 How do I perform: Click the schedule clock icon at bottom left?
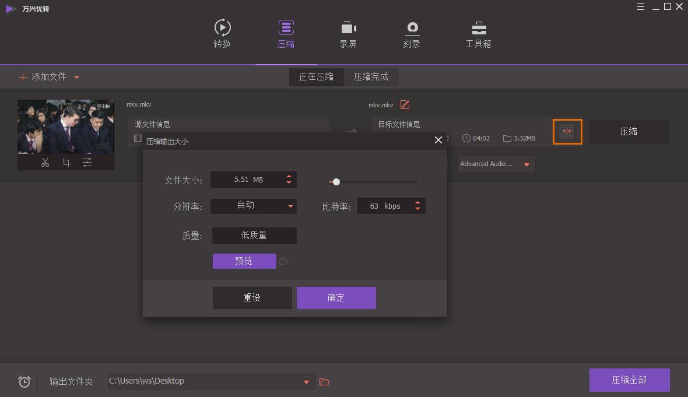24,381
